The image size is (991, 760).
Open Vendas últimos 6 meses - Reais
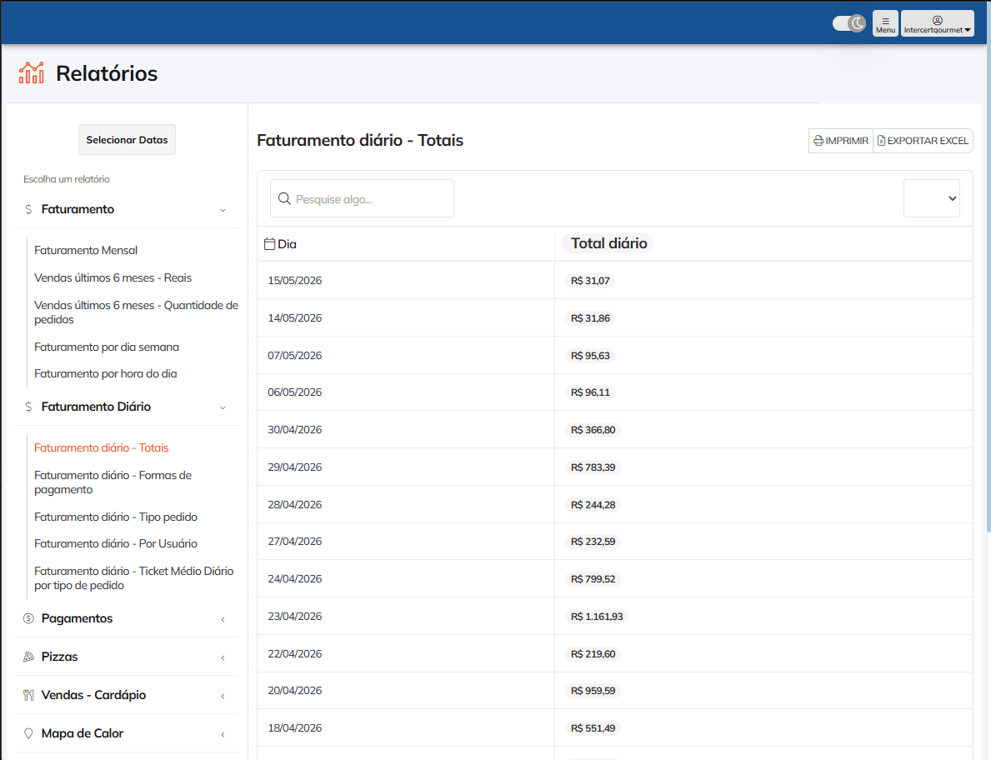tap(113, 278)
